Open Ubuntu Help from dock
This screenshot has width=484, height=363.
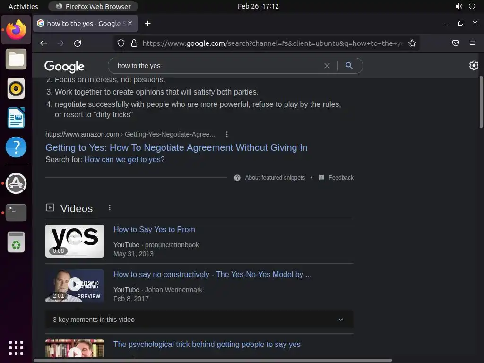[x=16, y=147]
